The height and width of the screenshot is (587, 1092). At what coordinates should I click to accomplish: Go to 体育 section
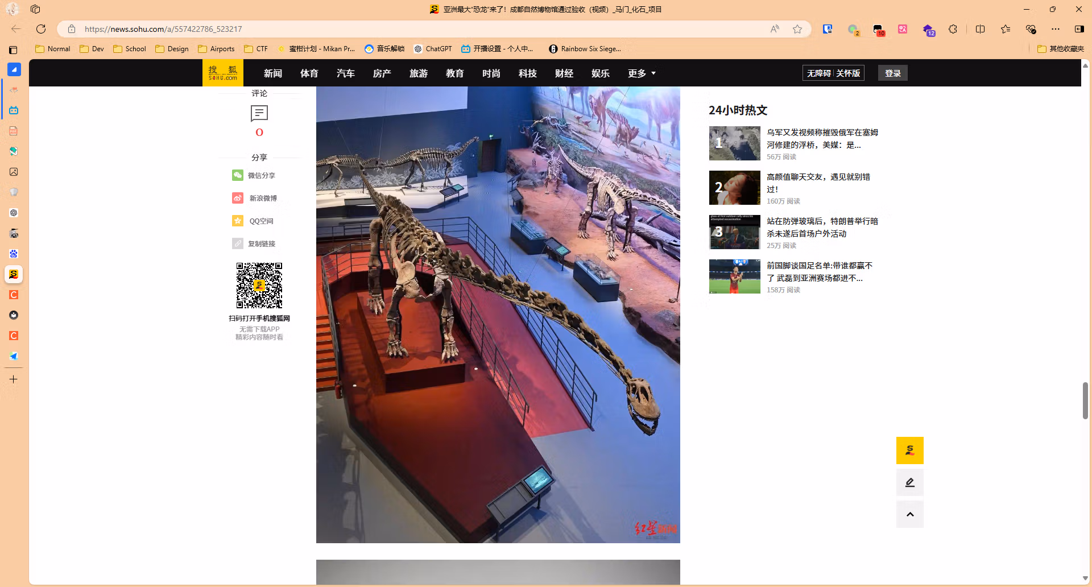309,73
